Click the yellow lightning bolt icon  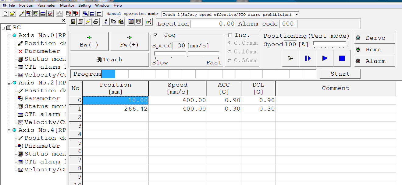(x=88, y=22)
